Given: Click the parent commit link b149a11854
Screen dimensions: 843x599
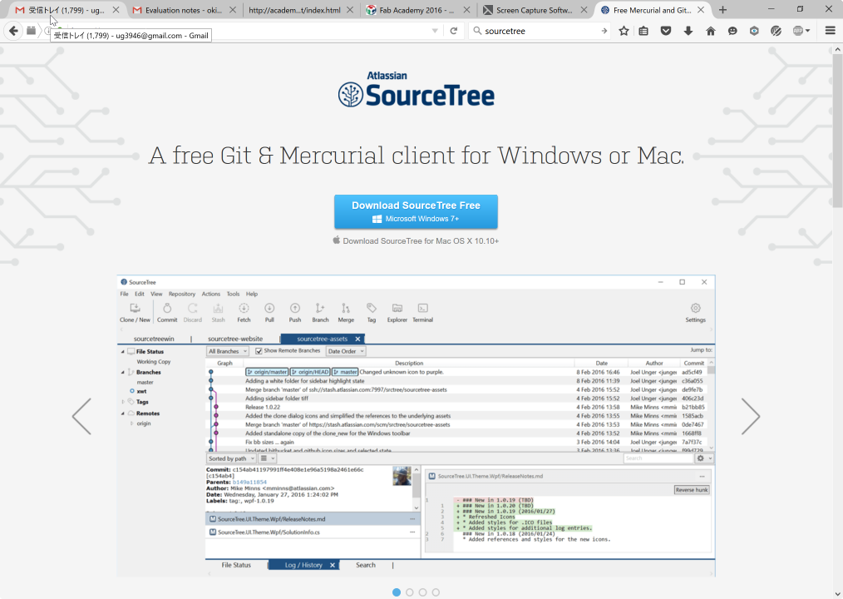Looking at the screenshot, I should click(x=249, y=483).
